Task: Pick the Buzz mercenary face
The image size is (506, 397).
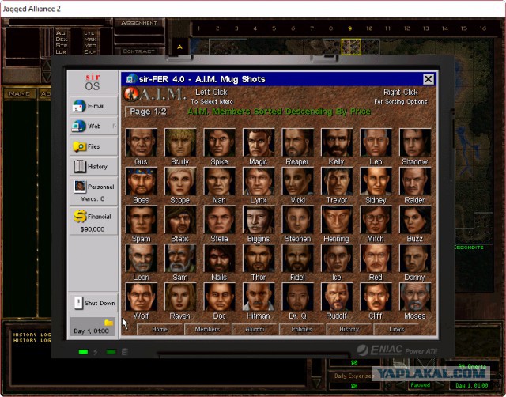Action: click(414, 220)
